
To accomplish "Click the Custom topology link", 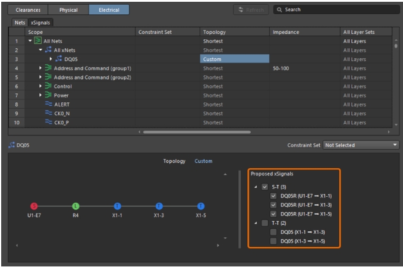I will [203, 161].
